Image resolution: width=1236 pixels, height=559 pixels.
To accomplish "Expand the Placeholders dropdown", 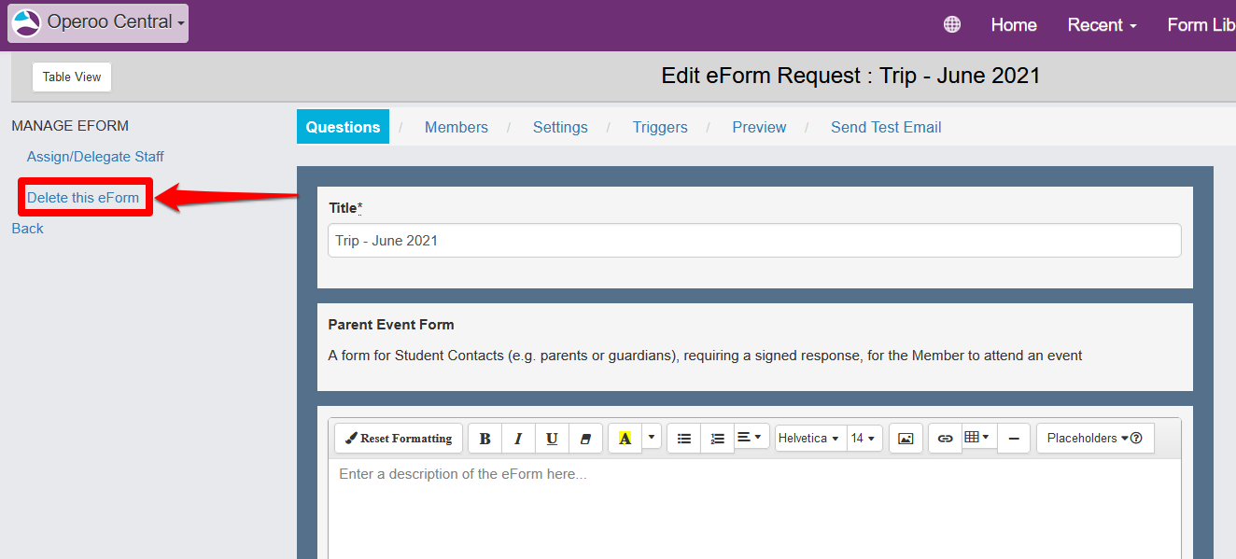I will pos(1094,439).
